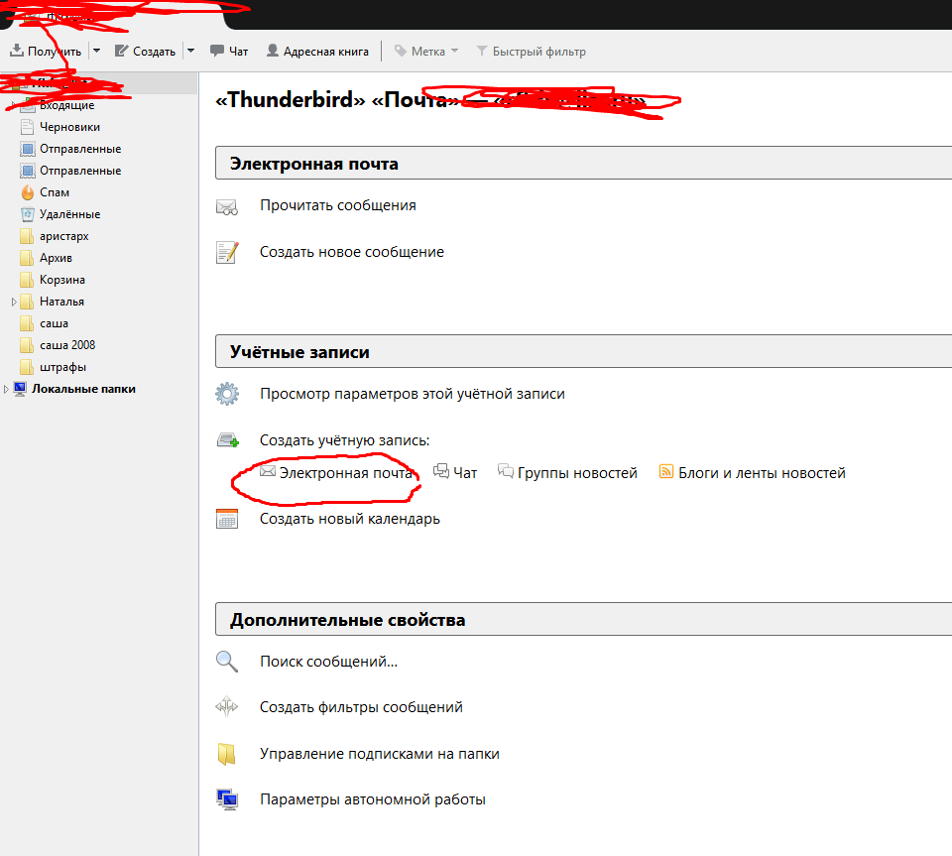
Task: Select the Корзина folder
Action: (61, 280)
